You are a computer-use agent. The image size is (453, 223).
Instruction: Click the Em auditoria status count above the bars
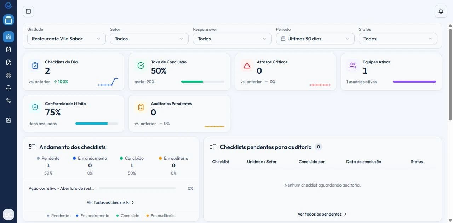(173, 166)
